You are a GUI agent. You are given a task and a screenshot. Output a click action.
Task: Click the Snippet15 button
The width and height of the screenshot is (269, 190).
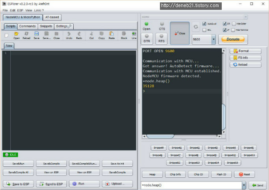(232, 162)
